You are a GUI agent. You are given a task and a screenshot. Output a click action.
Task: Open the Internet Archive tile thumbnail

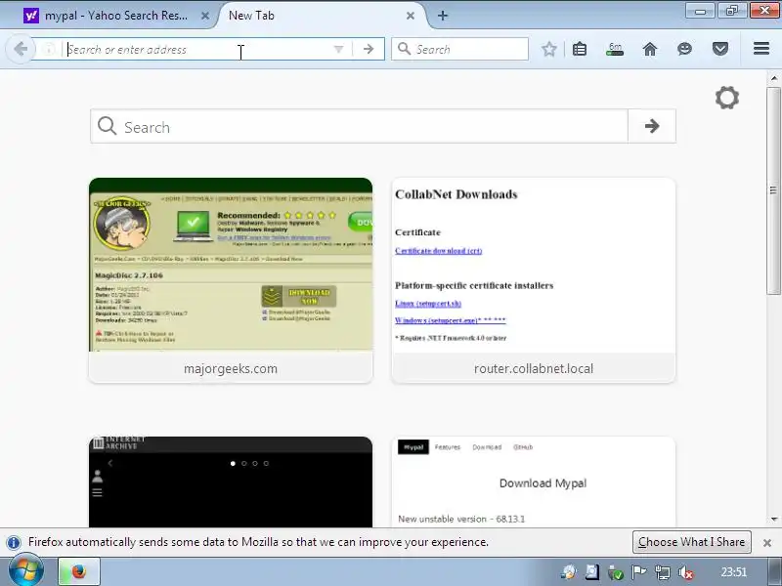click(231, 481)
